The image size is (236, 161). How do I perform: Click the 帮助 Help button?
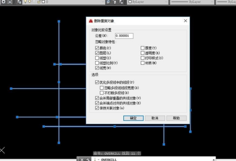point(176,118)
